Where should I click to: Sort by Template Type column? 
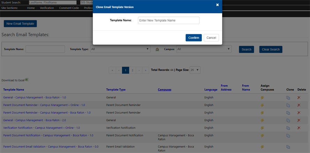tap(116, 89)
